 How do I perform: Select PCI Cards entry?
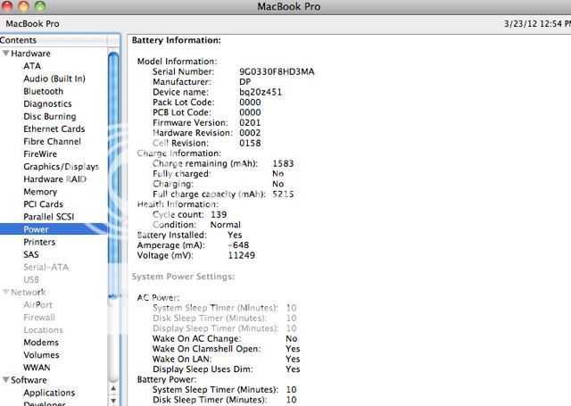43,204
